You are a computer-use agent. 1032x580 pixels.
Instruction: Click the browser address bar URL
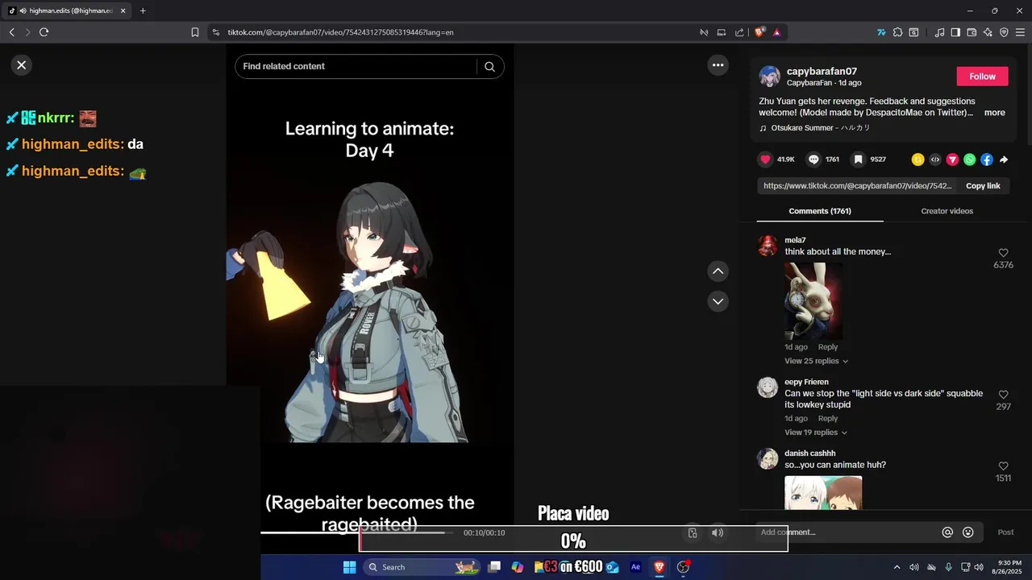click(x=340, y=32)
